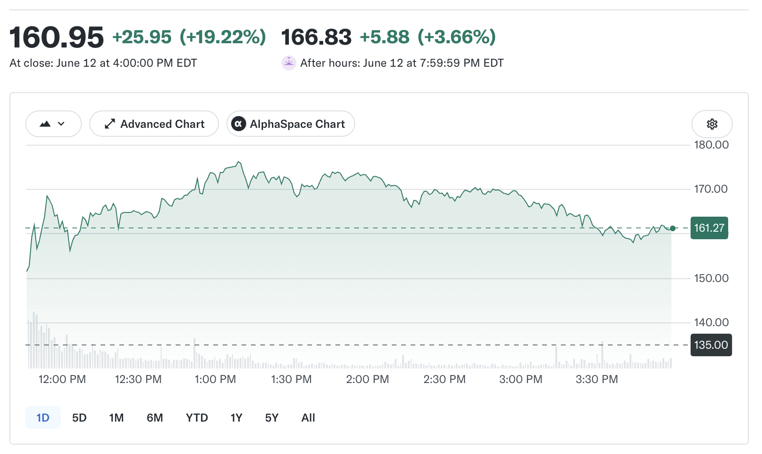
Task: Select the 1Y time range
Action: coord(236,418)
